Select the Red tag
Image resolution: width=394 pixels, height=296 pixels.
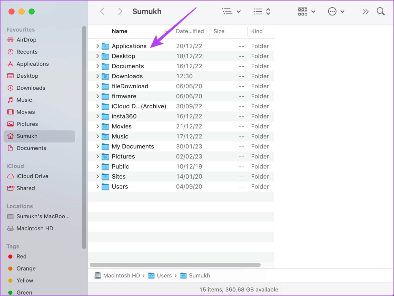point(21,256)
